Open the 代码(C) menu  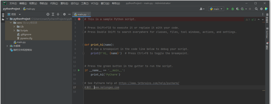click(x=54, y=3)
